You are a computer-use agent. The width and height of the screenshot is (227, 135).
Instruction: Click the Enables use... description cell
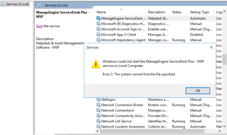point(158,29)
